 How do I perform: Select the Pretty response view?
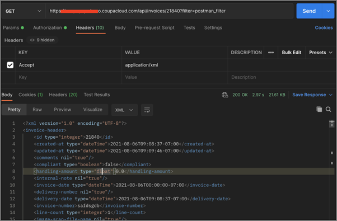[14, 110]
